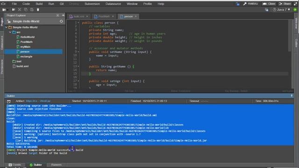
Task: Minimize the Builder panel with arrow icon
Action: (292, 96)
